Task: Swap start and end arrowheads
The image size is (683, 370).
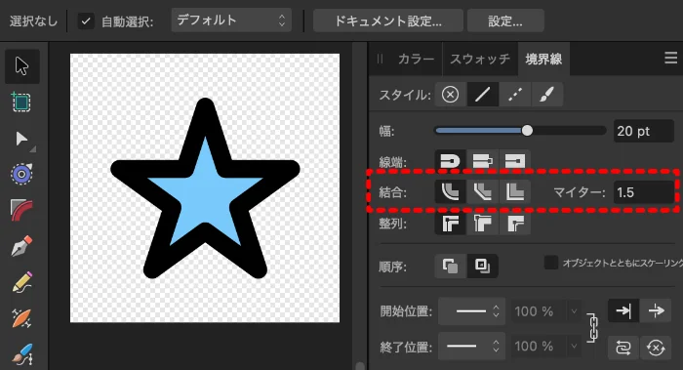Action: [x=623, y=348]
